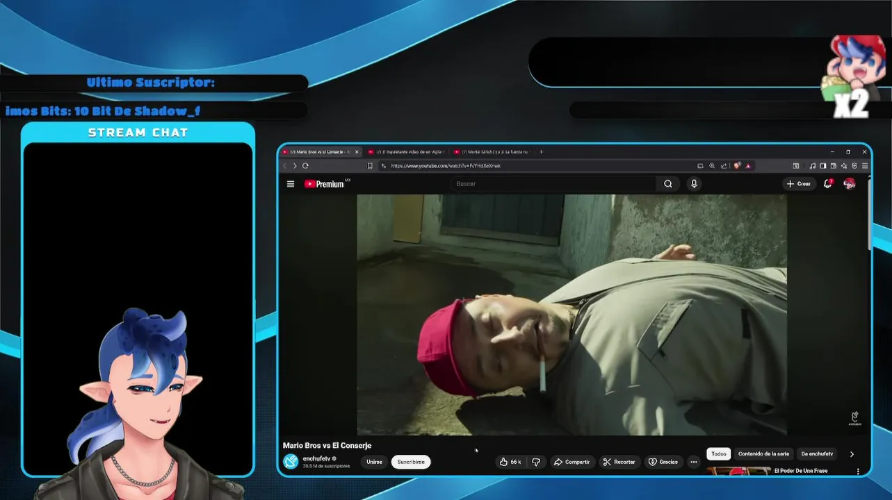This screenshot has width=892, height=500.
Task: Select Contenido de la serie chip
Action: pos(763,454)
